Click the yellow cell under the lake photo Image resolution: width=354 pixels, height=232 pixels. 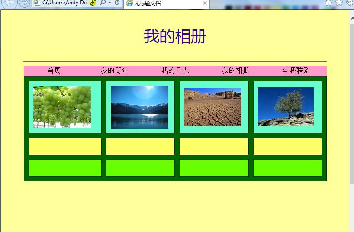point(140,146)
